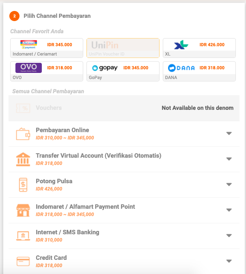Viewport: 246px width, 274px height.
Task: Click the GoPay logo
Action: (105, 68)
